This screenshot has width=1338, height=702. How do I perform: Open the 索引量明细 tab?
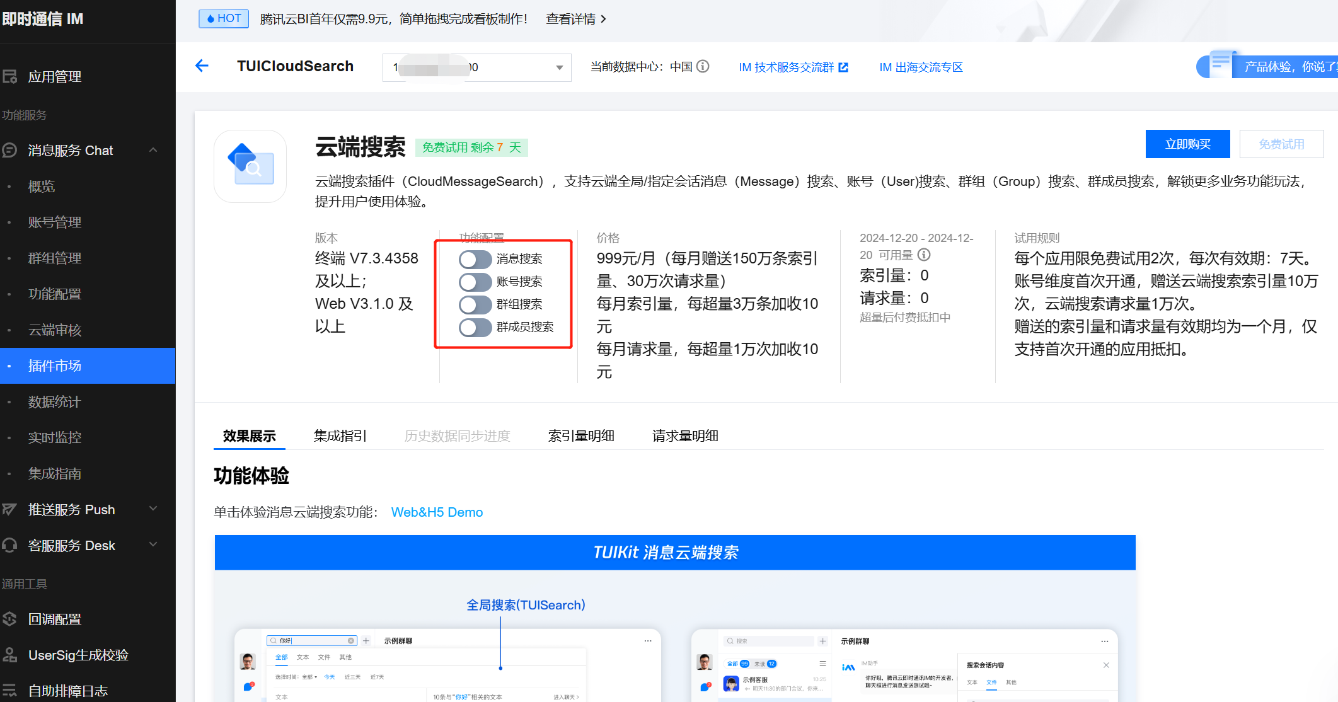pos(581,435)
